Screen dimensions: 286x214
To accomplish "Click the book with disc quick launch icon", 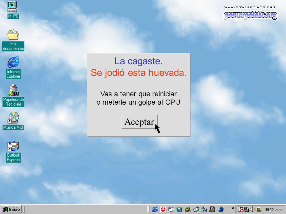I will 196,210.
